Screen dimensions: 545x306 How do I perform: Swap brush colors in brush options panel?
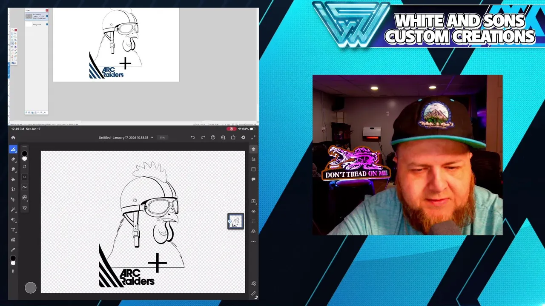click(x=24, y=166)
